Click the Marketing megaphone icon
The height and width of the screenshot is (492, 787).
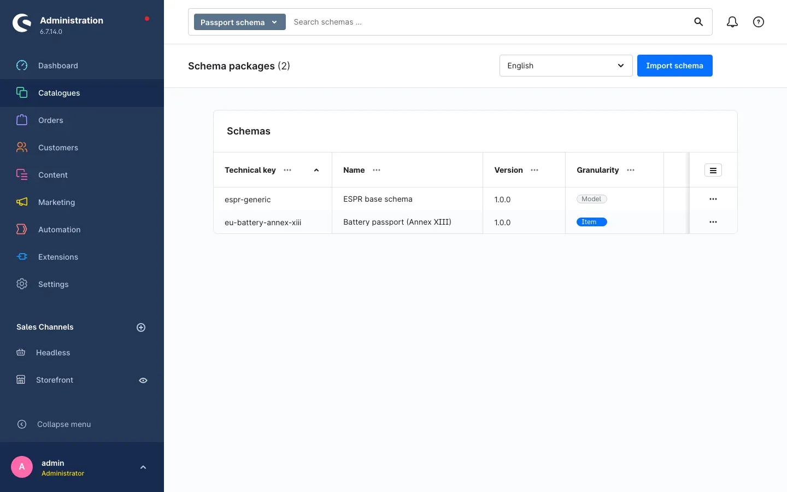point(22,202)
